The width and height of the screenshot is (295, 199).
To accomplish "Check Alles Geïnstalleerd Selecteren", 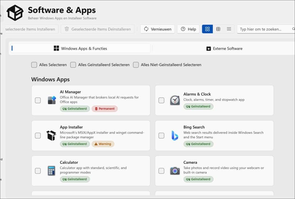I will pyautogui.click(x=73, y=65).
